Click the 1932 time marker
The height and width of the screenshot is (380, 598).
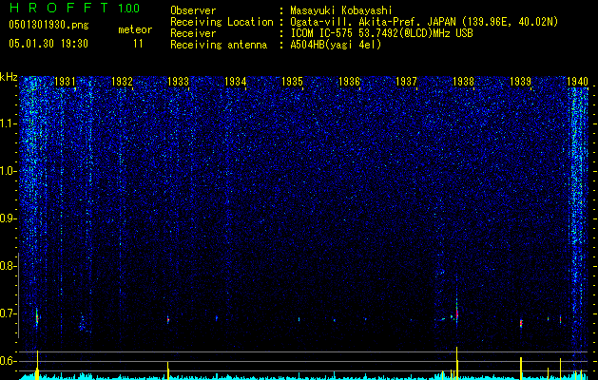tap(122, 81)
